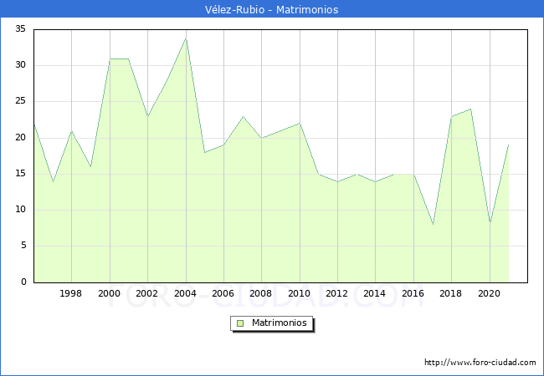Click the 2006 x-axis label

click(x=223, y=293)
